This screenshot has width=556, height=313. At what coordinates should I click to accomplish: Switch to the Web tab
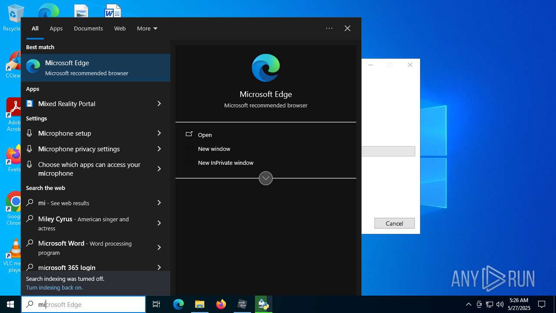[120, 28]
